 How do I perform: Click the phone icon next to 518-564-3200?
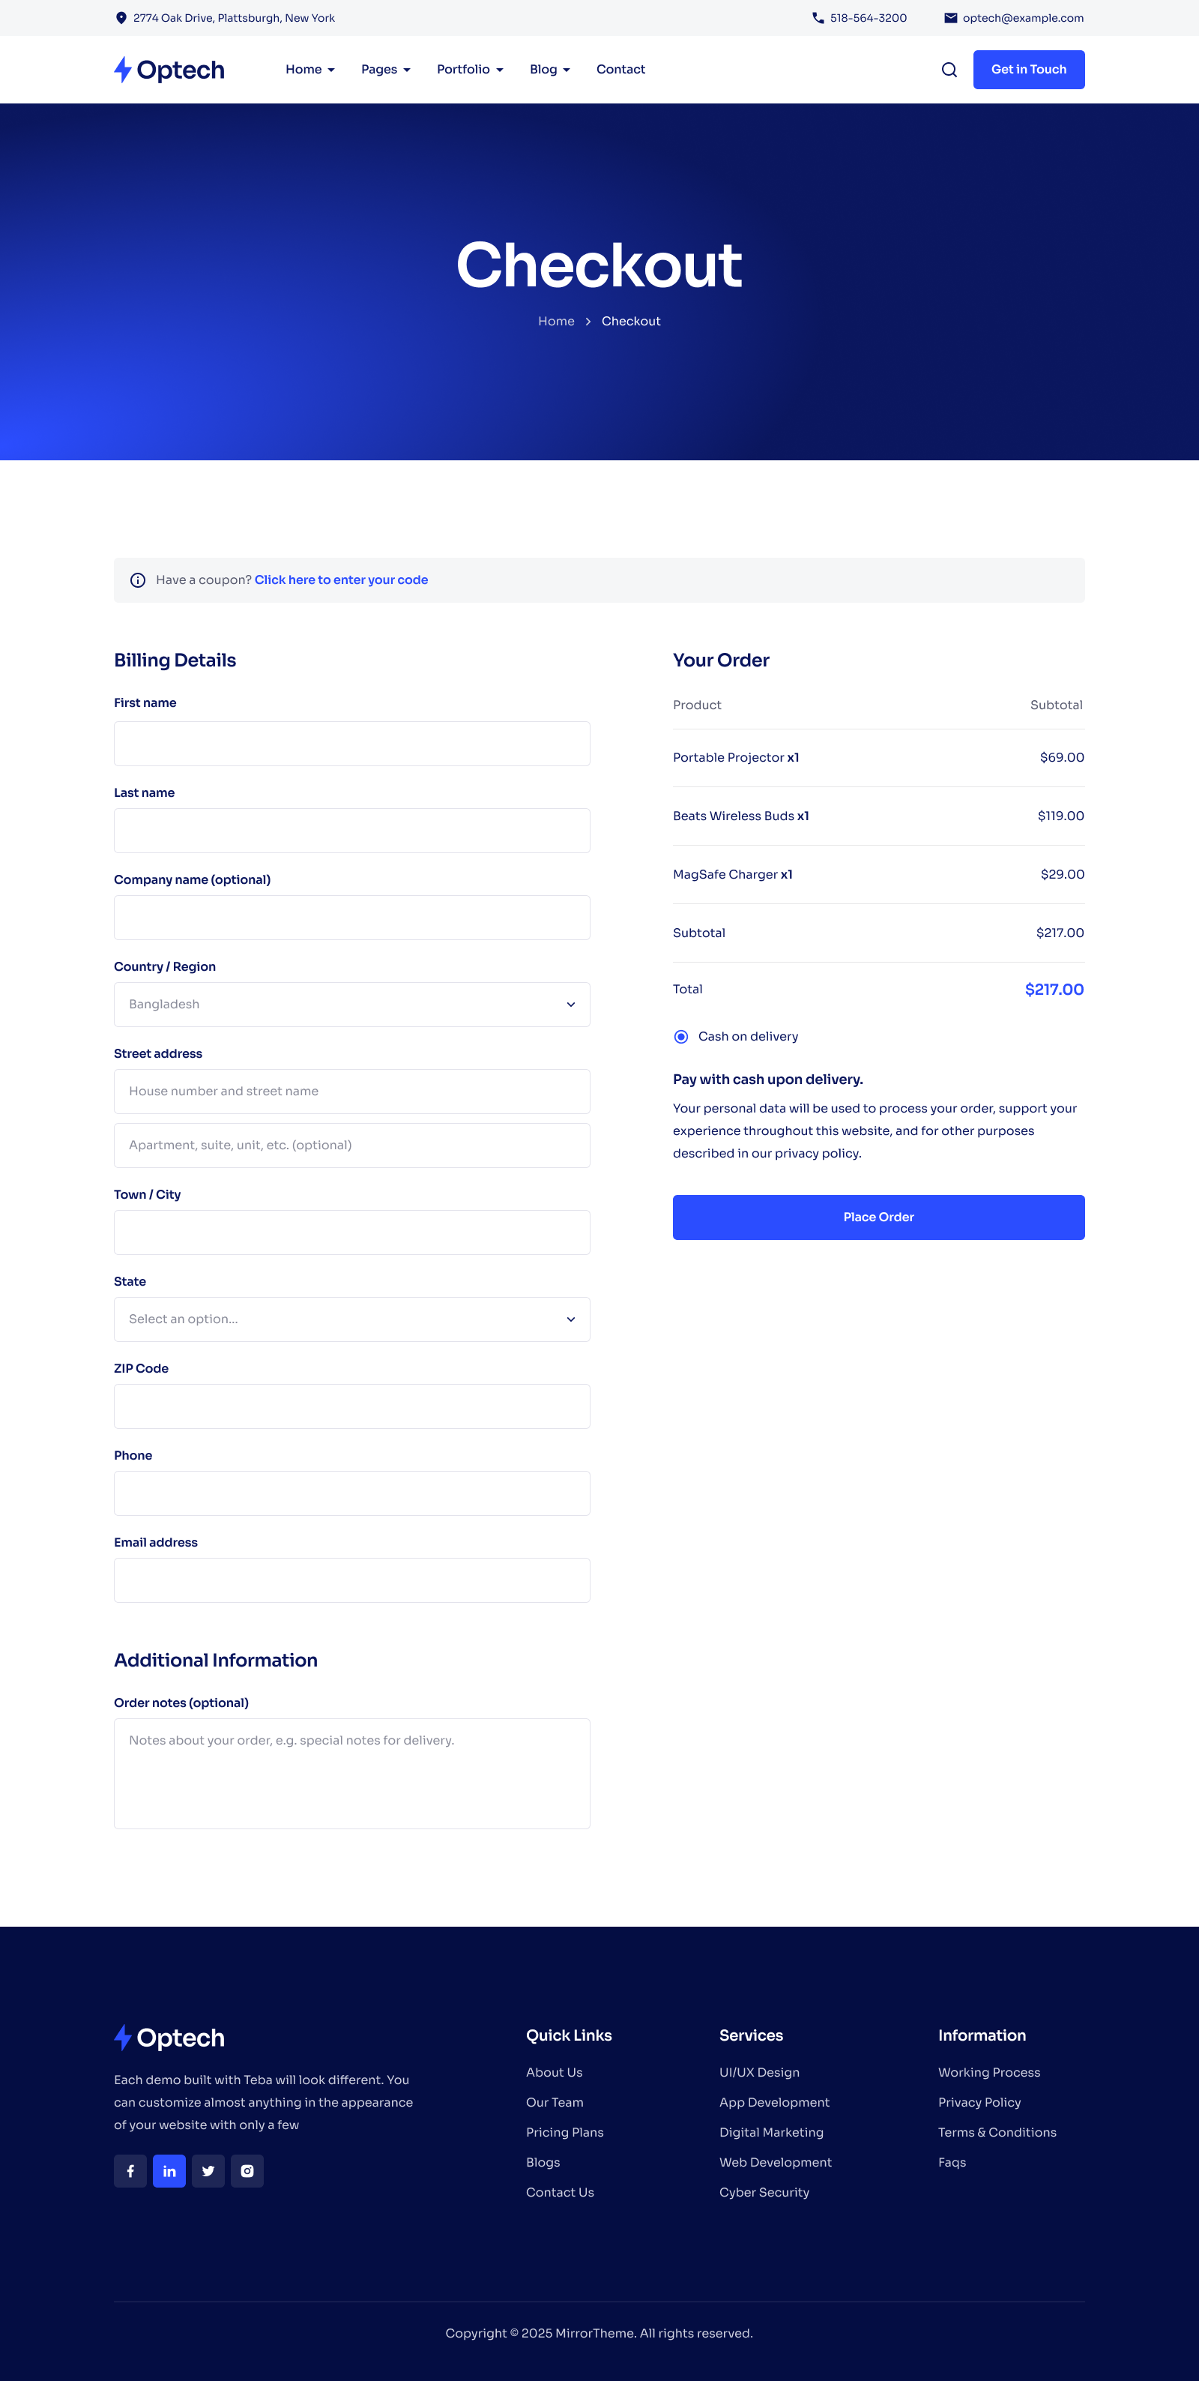817,17
